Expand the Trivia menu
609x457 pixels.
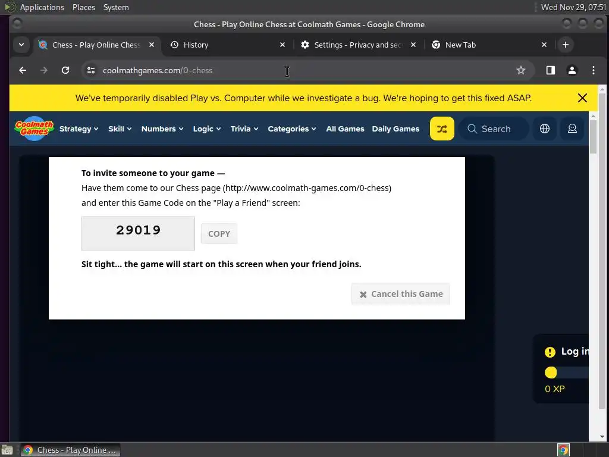244,129
